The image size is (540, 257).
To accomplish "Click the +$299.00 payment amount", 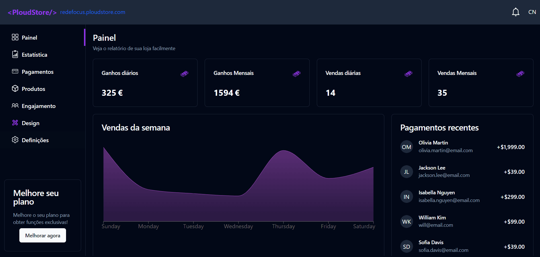I will coord(512,197).
